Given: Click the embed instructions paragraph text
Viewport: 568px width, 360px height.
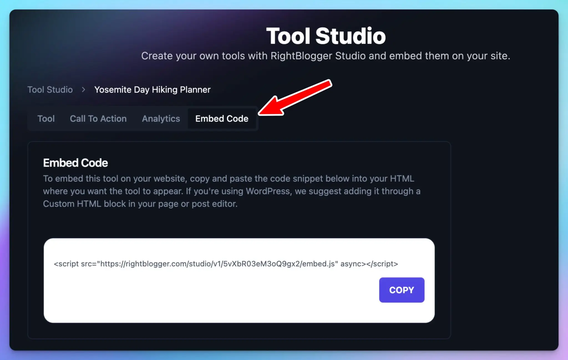Looking at the screenshot, I should pos(232,191).
